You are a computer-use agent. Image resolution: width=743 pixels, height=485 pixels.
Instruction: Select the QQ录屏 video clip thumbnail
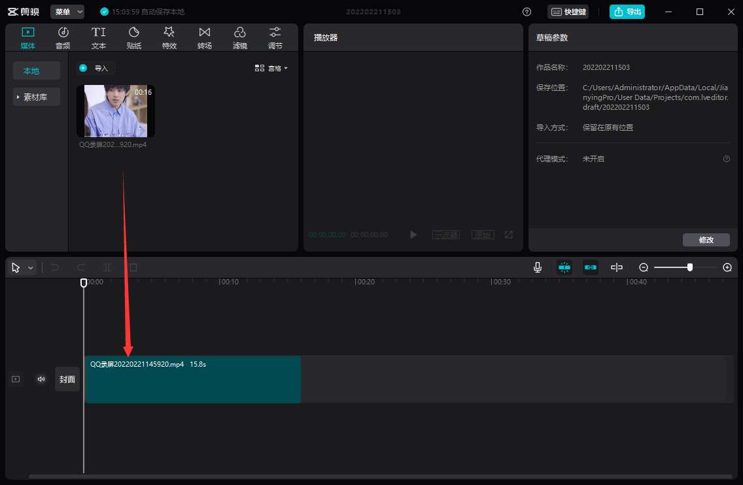pos(116,111)
